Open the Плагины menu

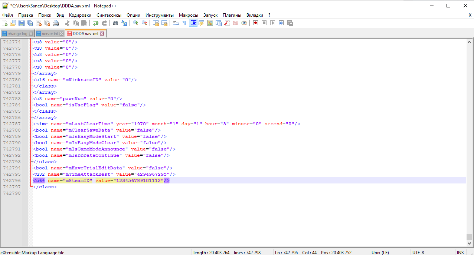(x=232, y=15)
